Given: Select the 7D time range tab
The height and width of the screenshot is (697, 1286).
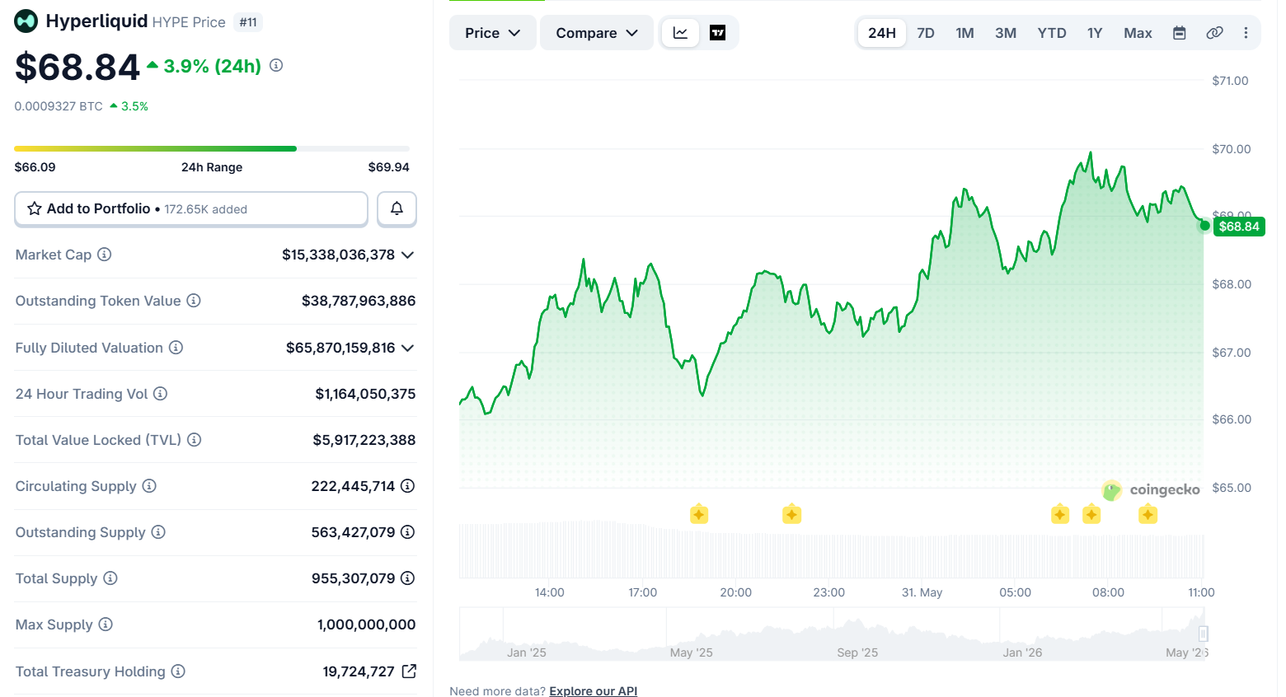Looking at the screenshot, I should 926,33.
